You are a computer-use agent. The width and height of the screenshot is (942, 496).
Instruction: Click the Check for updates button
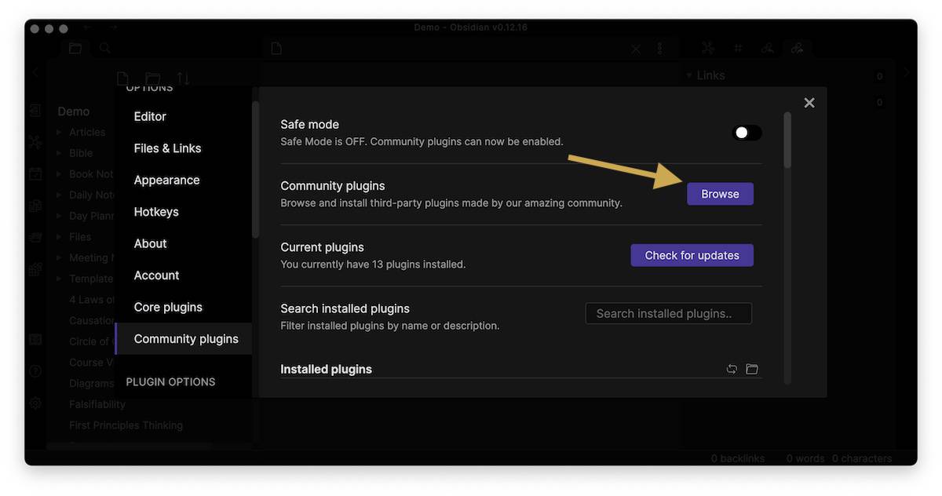click(x=692, y=255)
